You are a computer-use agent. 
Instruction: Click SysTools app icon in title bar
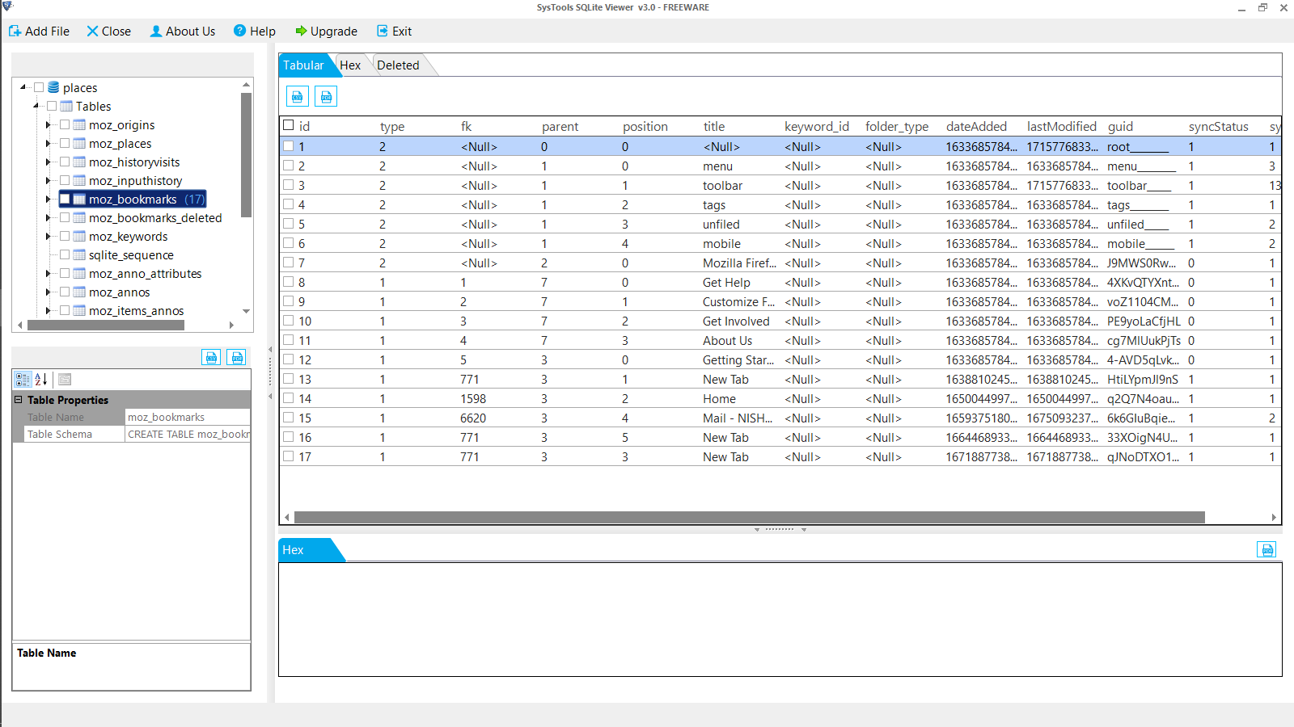pos(7,6)
